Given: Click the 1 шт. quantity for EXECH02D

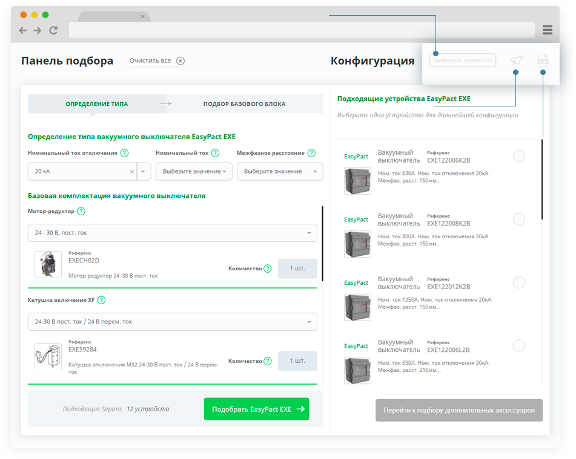Looking at the screenshot, I should click(297, 269).
